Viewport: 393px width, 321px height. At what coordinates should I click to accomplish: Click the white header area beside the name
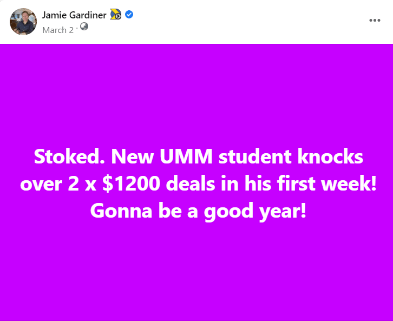[251, 21]
